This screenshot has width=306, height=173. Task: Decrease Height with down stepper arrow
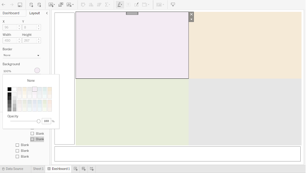click(39, 42)
